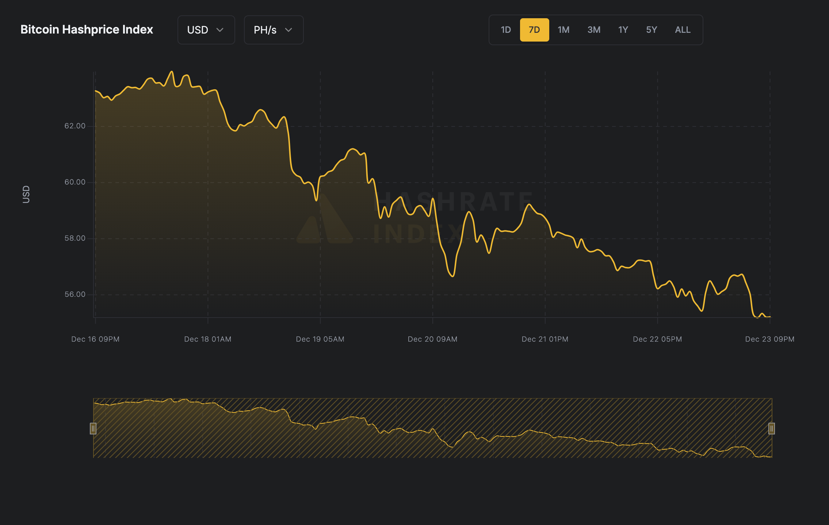Screen dimensions: 829x525
Task: Click the left range slider handle
Action: click(93, 428)
